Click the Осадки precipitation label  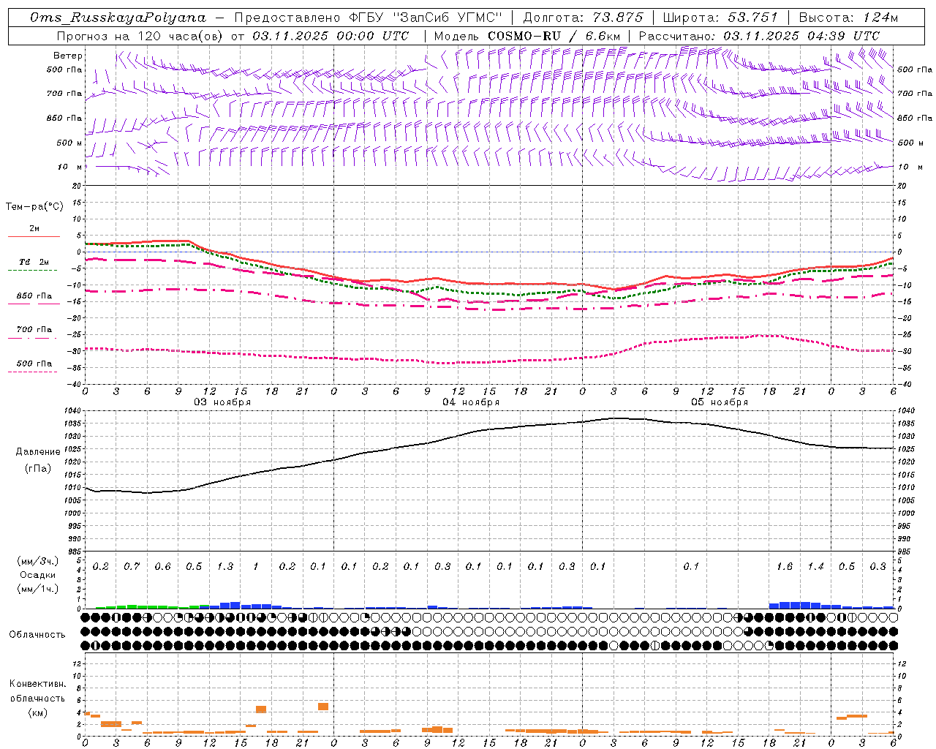(x=38, y=575)
